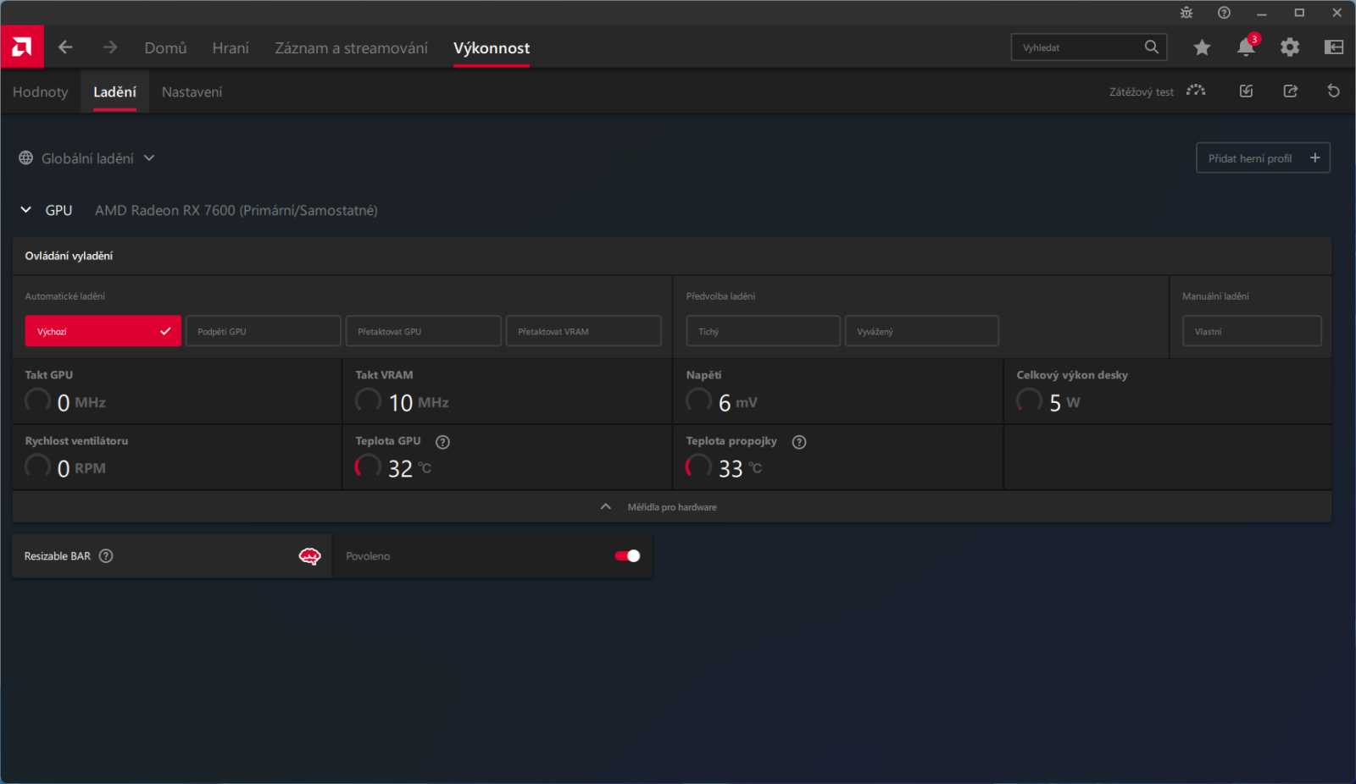The height and width of the screenshot is (784, 1356).
Task: Click the Teplota GPU 32 °C value
Action: click(409, 468)
